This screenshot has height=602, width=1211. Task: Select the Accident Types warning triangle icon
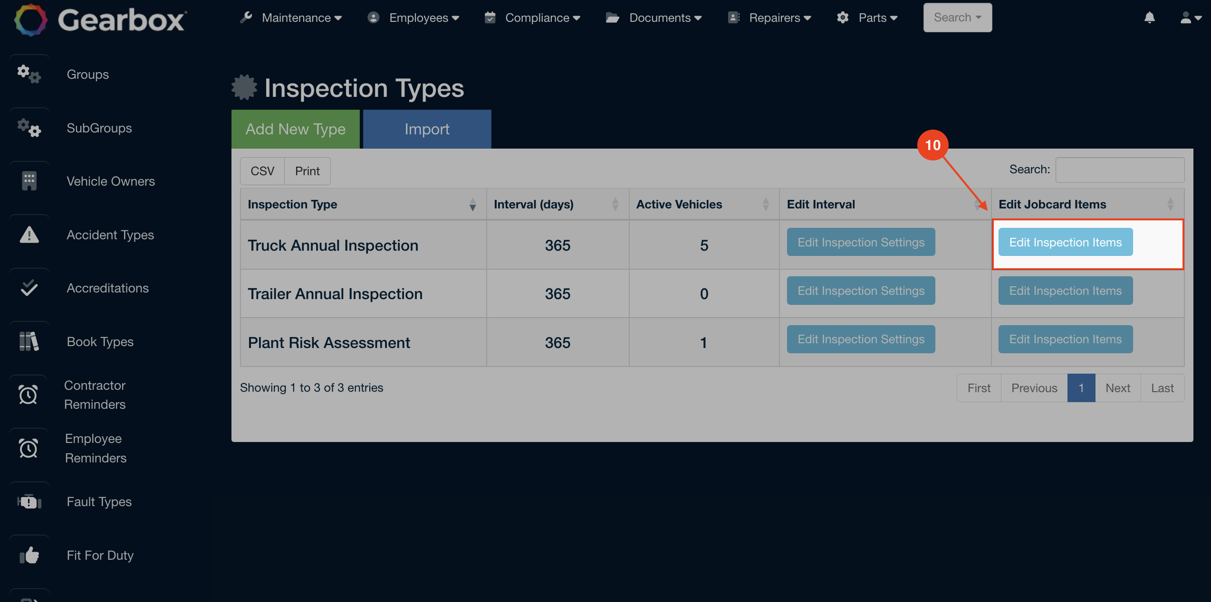click(x=29, y=235)
